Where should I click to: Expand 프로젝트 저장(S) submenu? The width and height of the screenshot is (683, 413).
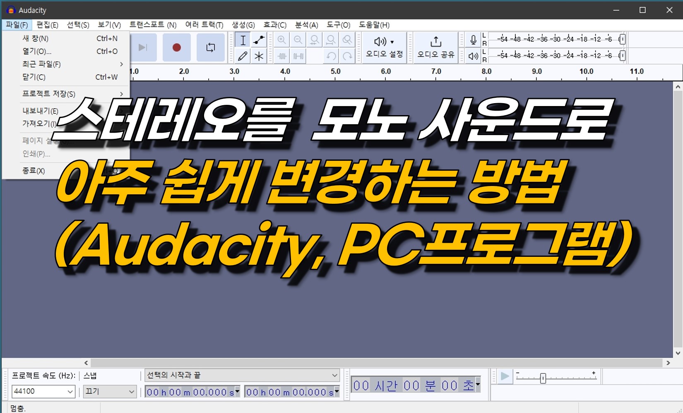[x=66, y=94]
